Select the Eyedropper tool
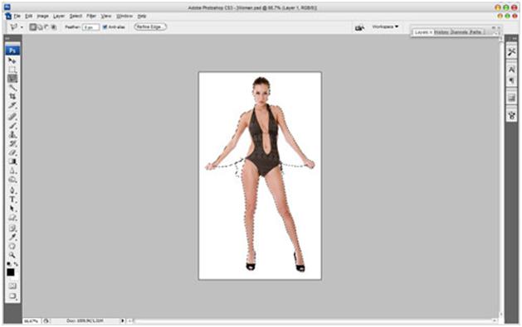This screenshot has height=327, width=522. (12, 237)
